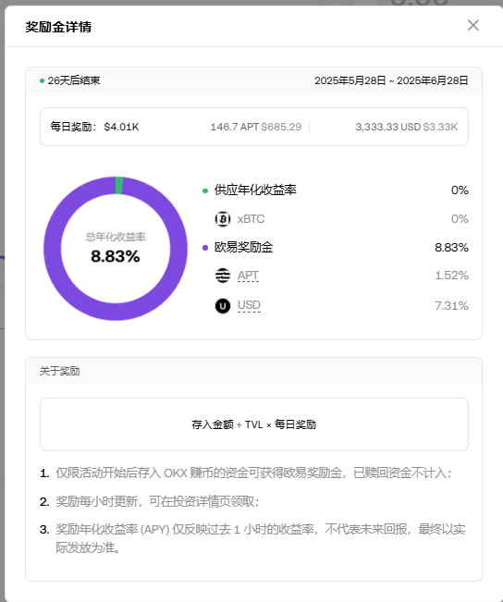Select the 每日奖励 $4.01K label
Image resolution: width=503 pixels, height=602 pixels.
[94, 127]
